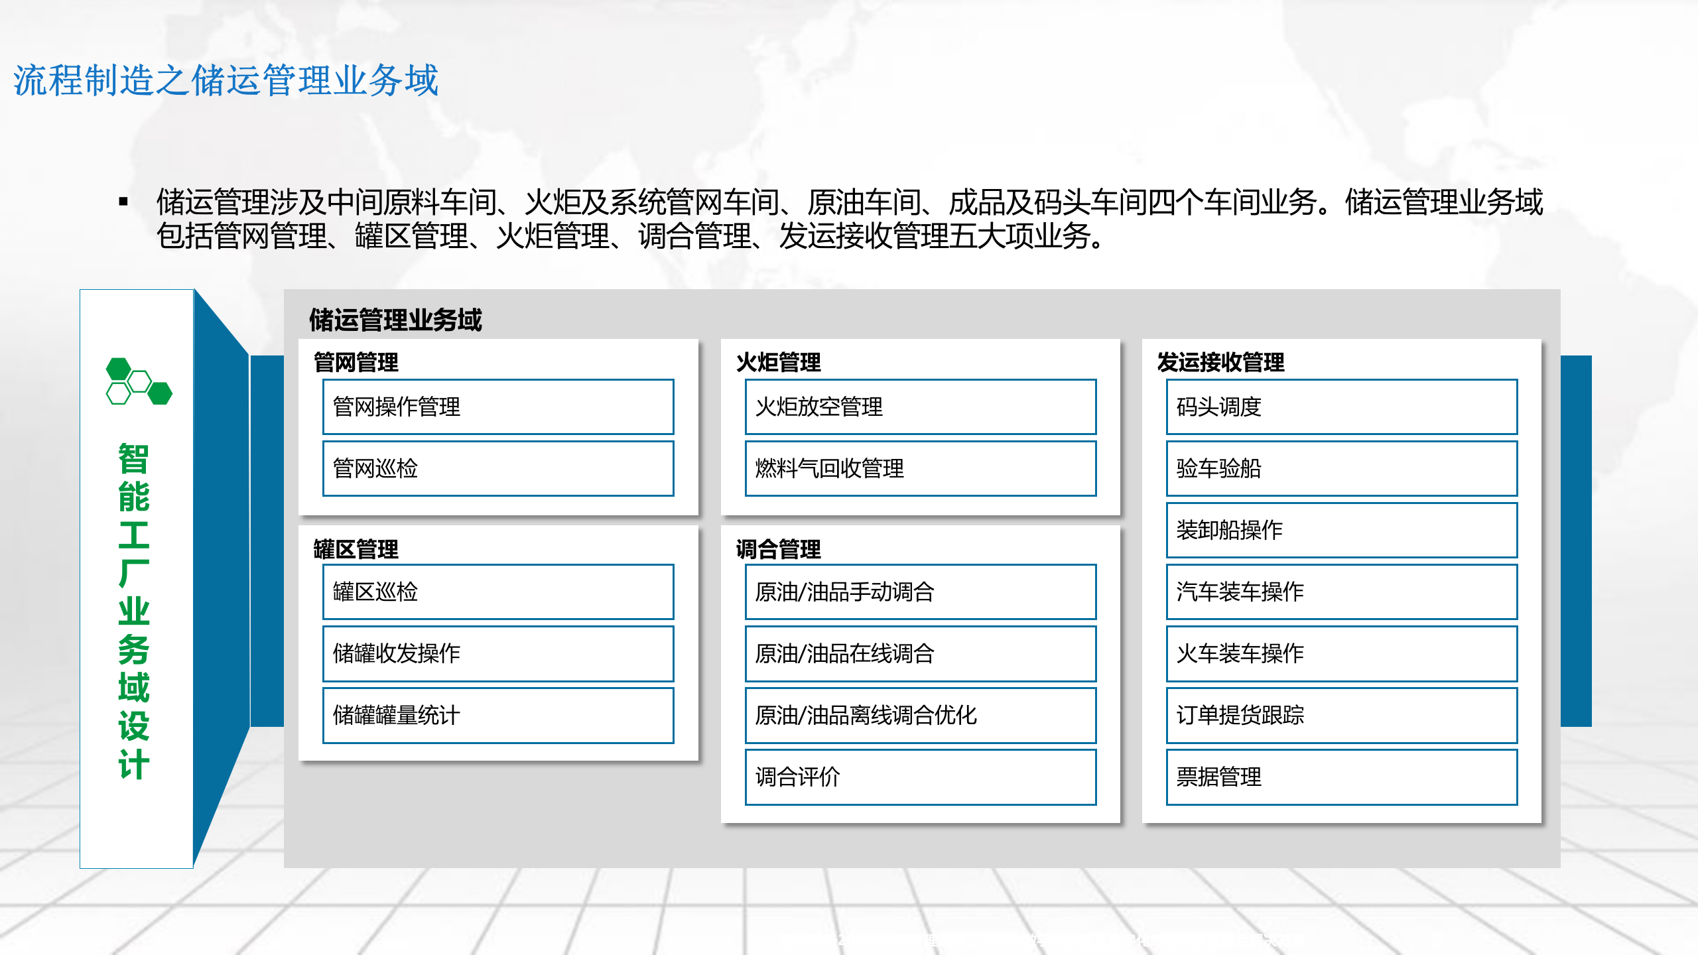Click the 码头调度 box
Image resolution: width=1698 pixels, height=955 pixels.
pos(1341,407)
